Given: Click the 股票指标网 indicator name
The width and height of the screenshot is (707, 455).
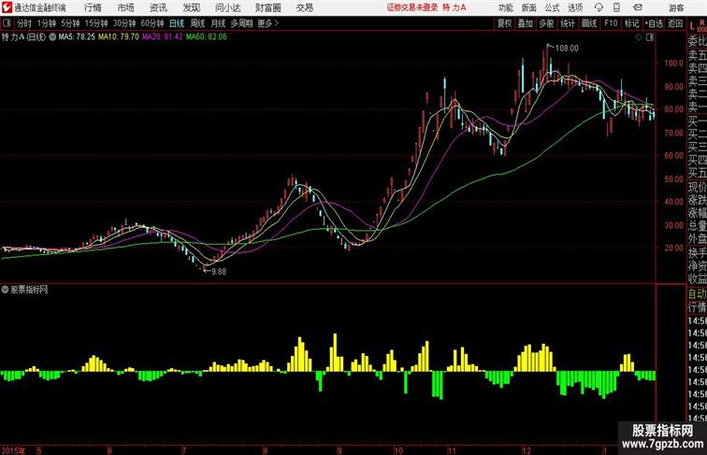Looking at the screenshot, I should tap(29, 290).
